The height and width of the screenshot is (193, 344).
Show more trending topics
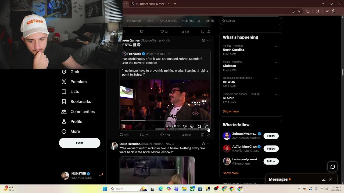[231, 112]
